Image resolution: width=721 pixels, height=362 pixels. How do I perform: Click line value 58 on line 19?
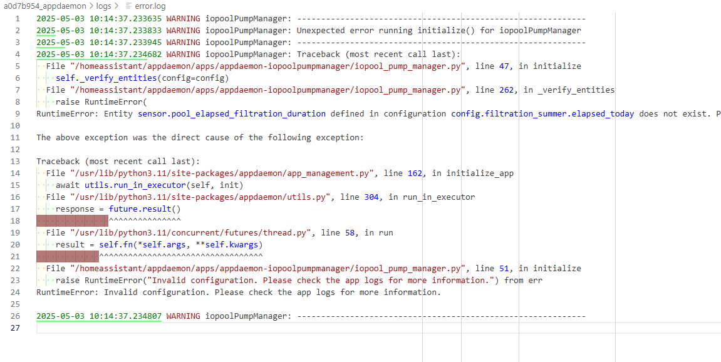click(350, 233)
